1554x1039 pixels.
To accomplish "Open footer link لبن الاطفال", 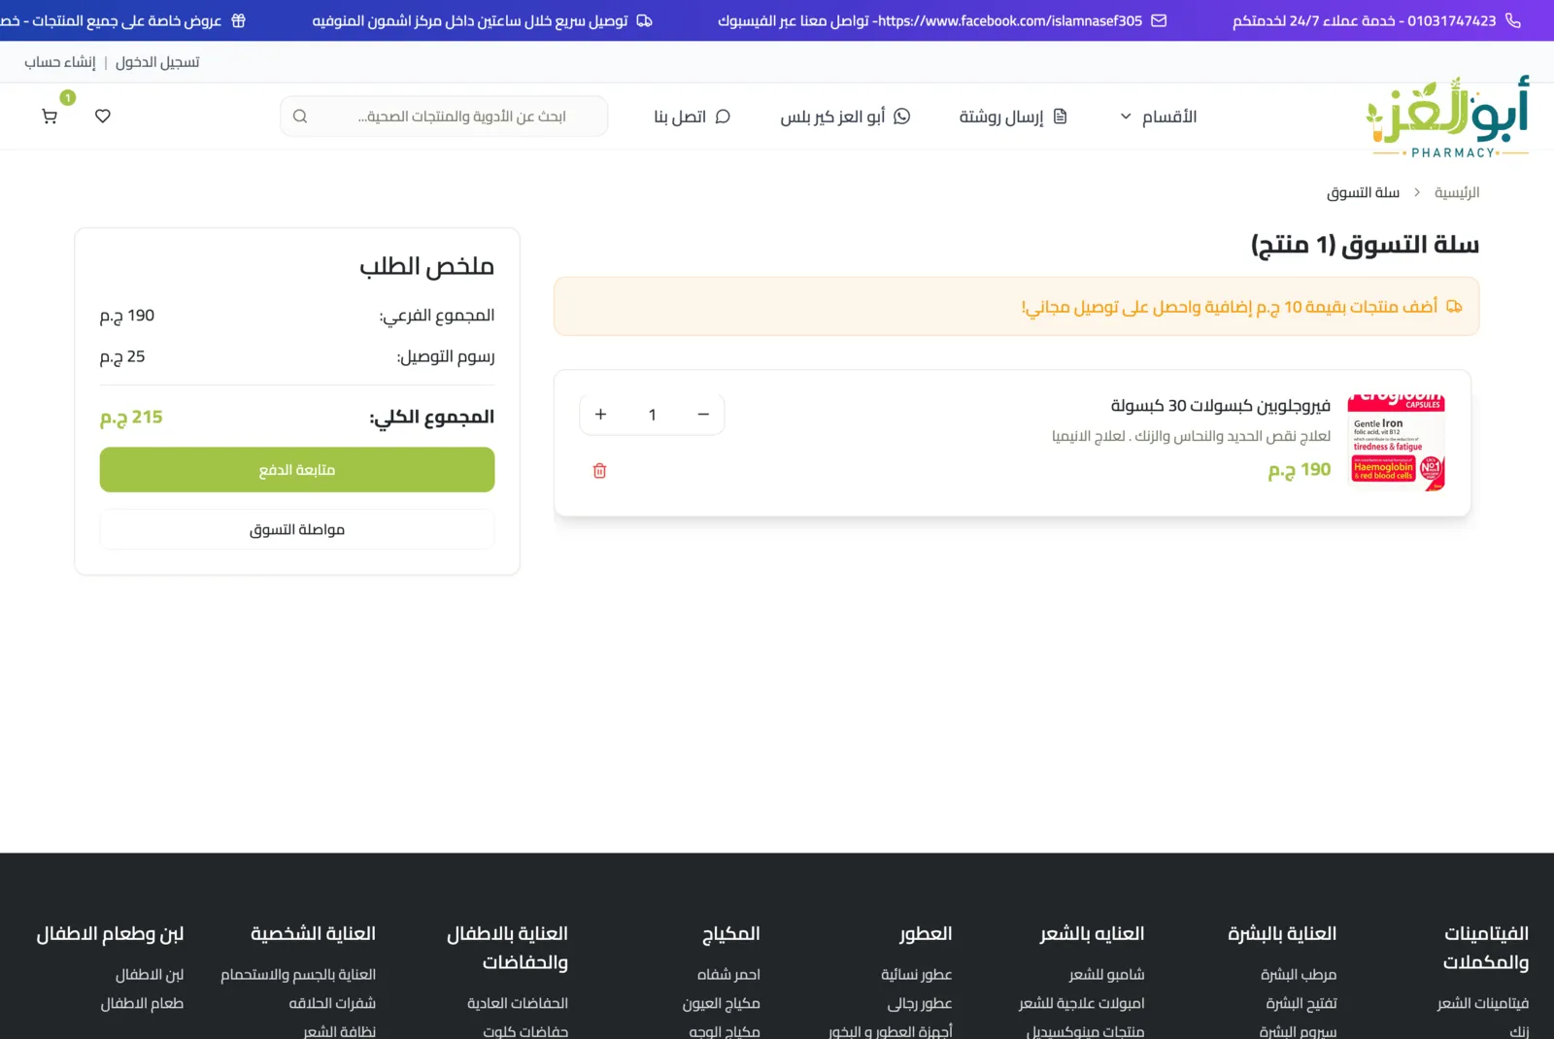I will tap(150, 974).
